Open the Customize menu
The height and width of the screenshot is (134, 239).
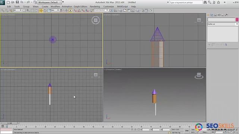[109, 7]
